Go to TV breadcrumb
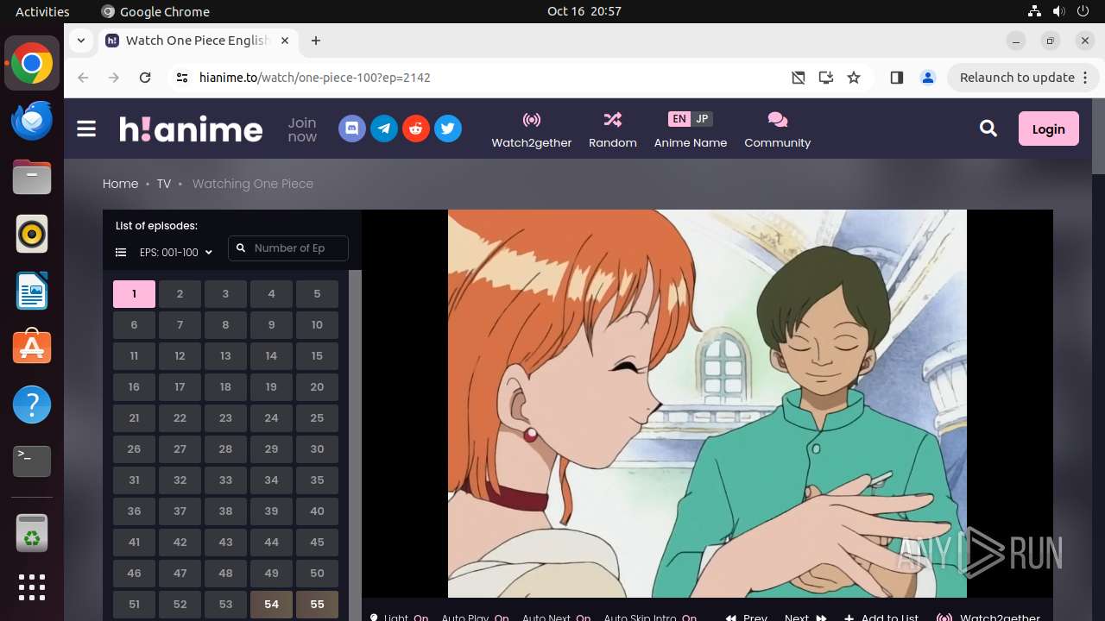The height and width of the screenshot is (621, 1105). click(164, 184)
